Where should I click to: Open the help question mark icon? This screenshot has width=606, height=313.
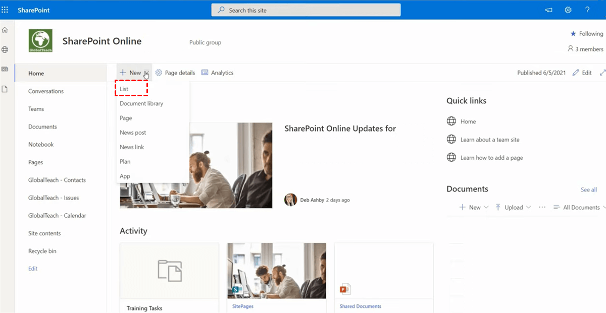click(x=587, y=10)
